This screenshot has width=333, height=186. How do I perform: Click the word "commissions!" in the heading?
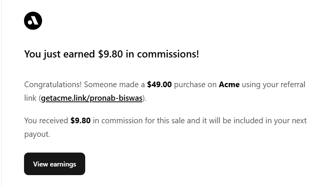(168, 54)
